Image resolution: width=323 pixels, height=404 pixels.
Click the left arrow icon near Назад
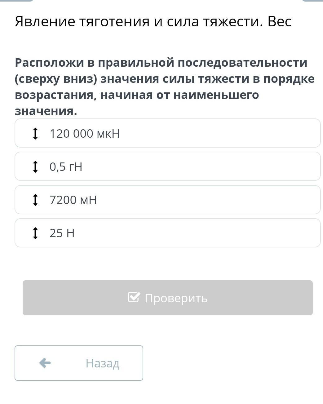(x=45, y=363)
